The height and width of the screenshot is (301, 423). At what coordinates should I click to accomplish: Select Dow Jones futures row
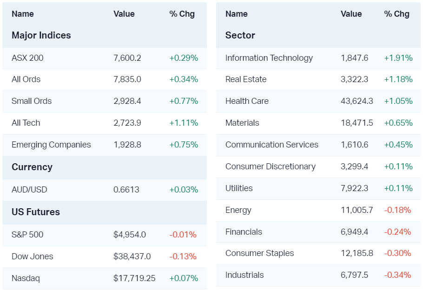[33, 256]
